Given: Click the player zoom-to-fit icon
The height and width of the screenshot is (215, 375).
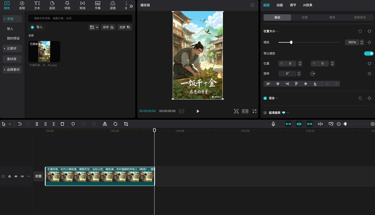Looking at the screenshot, I should pyautogui.click(x=236, y=111).
